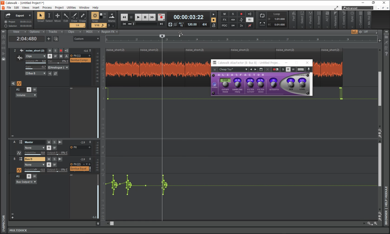390x234 pixels.
Task: Jump to project end button
Action: (161, 24)
